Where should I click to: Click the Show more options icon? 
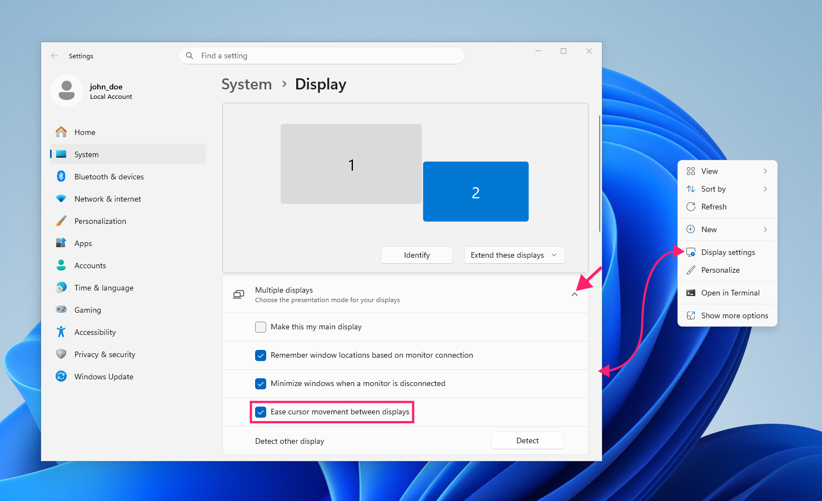pyautogui.click(x=691, y=315)
